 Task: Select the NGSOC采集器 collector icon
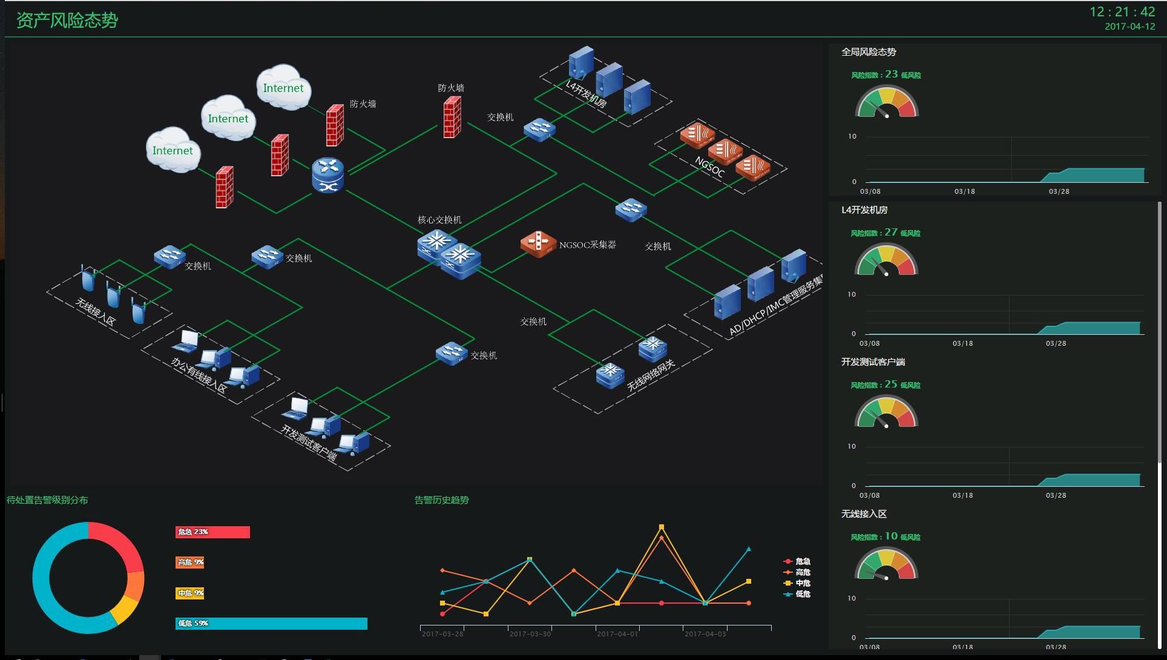(537, 244)
